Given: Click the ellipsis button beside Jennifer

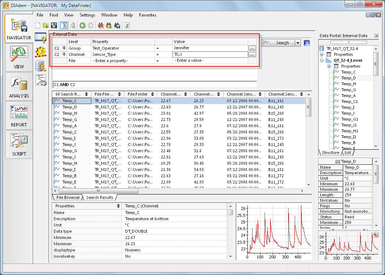Looking at the screenshot, I should [x=252, y=48].
